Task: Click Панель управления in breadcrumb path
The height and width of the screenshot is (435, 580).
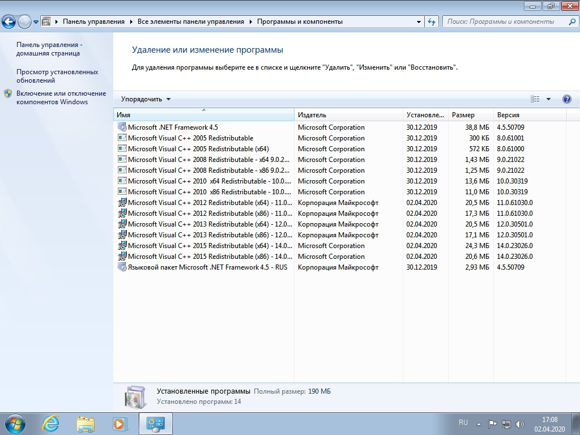Action: click(x=93, y=22)
